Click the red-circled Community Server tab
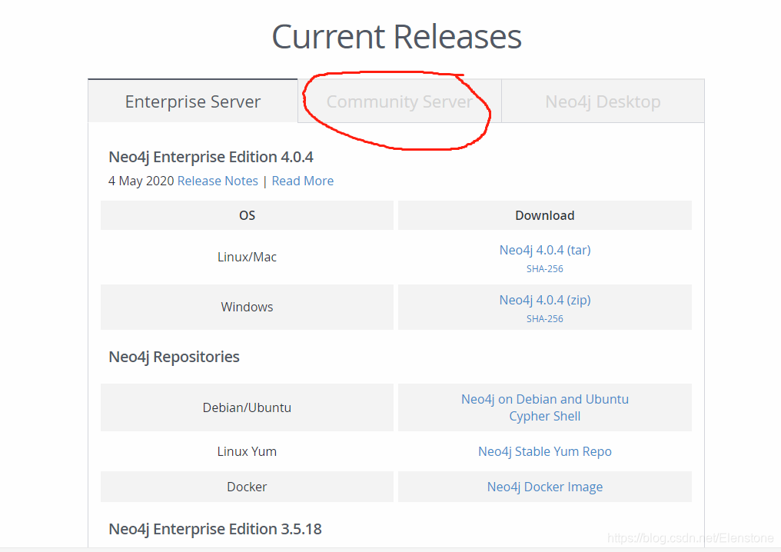Screen dimensions: 781x552 pyautogui.click(x=399, y=101)
